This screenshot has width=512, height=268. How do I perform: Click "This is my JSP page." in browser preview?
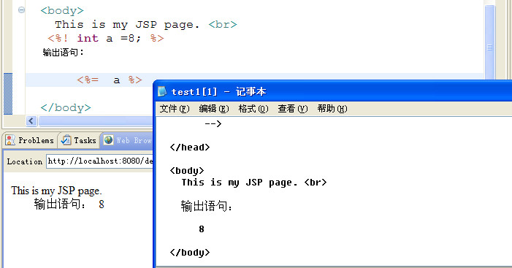[x=56, y=191]
